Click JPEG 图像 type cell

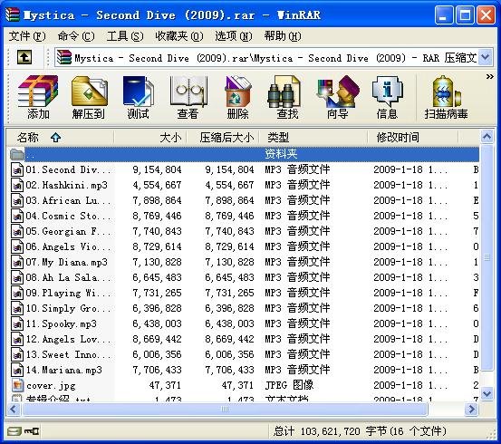tap(289, 385)
